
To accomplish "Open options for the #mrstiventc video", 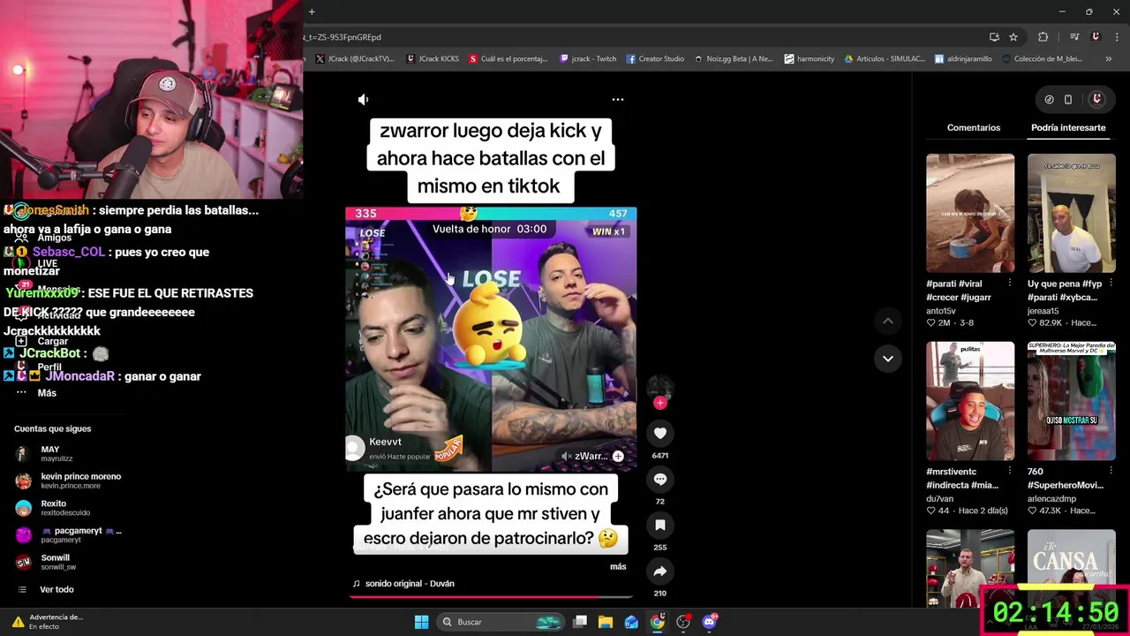I will [1010, 472].
